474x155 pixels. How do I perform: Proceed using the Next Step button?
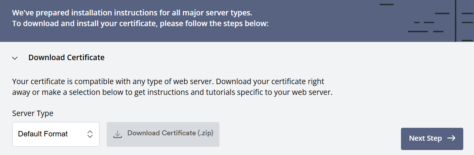[x=432, y=139]
